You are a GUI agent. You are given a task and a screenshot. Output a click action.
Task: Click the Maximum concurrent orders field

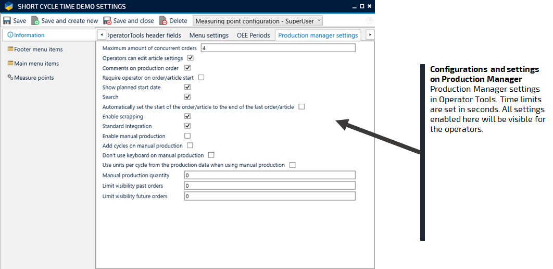tap(278, 48)
